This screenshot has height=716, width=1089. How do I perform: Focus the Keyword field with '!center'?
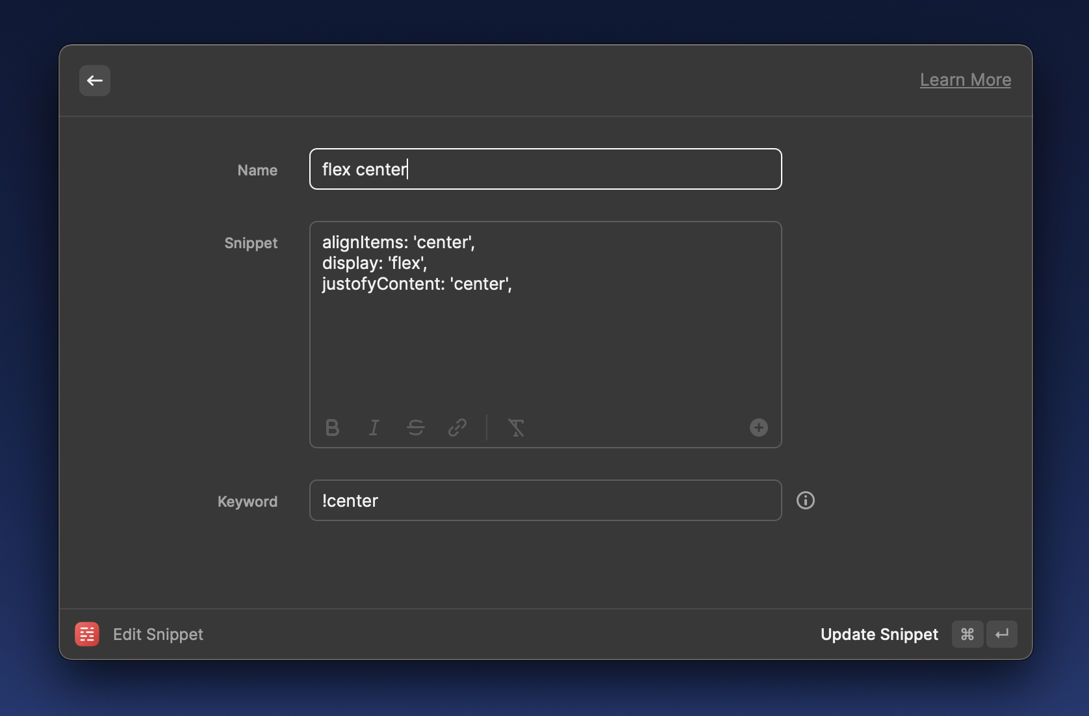click(x=546, y=500)
